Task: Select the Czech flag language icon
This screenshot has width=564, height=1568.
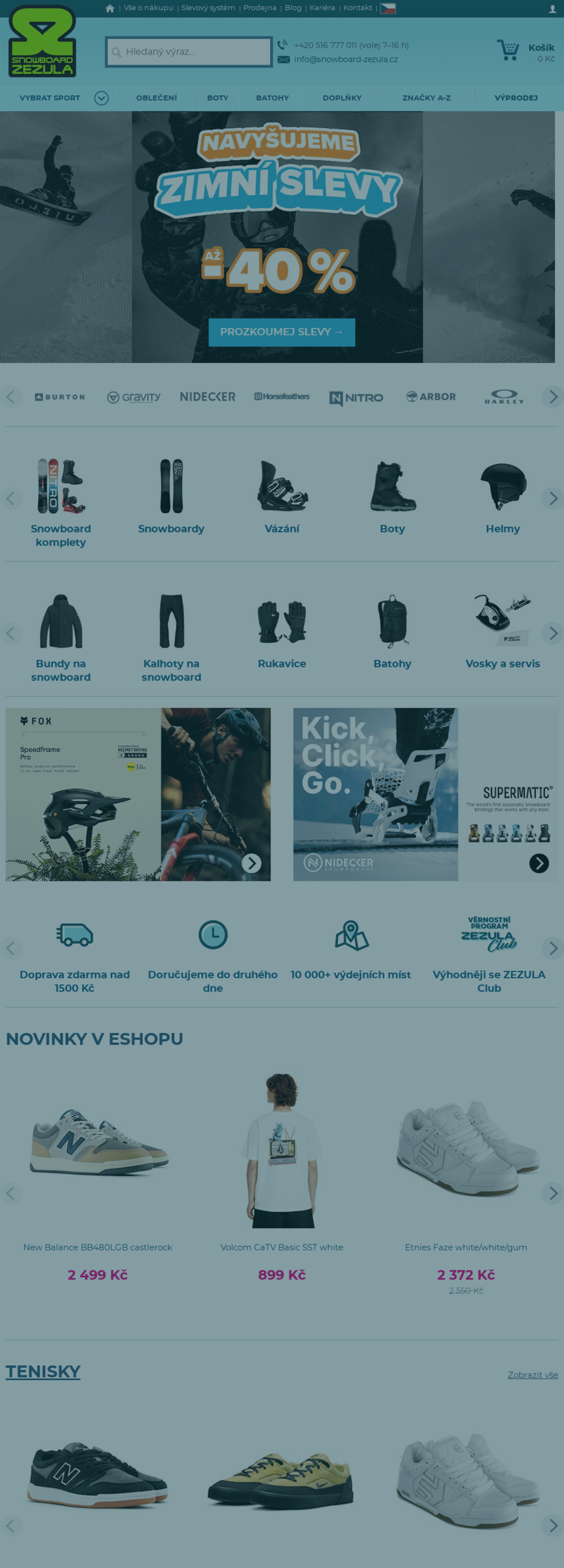Action: coord(388,8)
